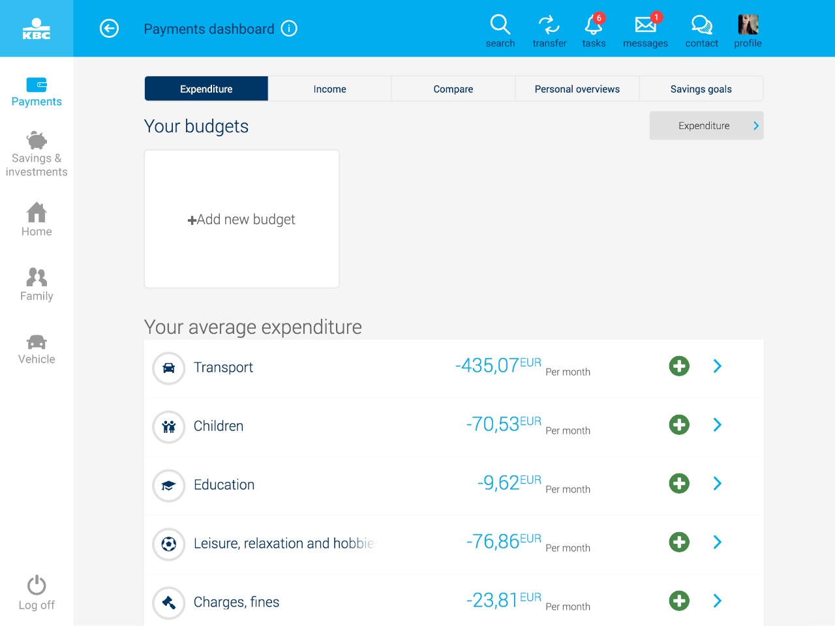This screenshot has width=835, height=626.
Task: Click the -76,86 EUR amount
Action: (x=504, y=541)
